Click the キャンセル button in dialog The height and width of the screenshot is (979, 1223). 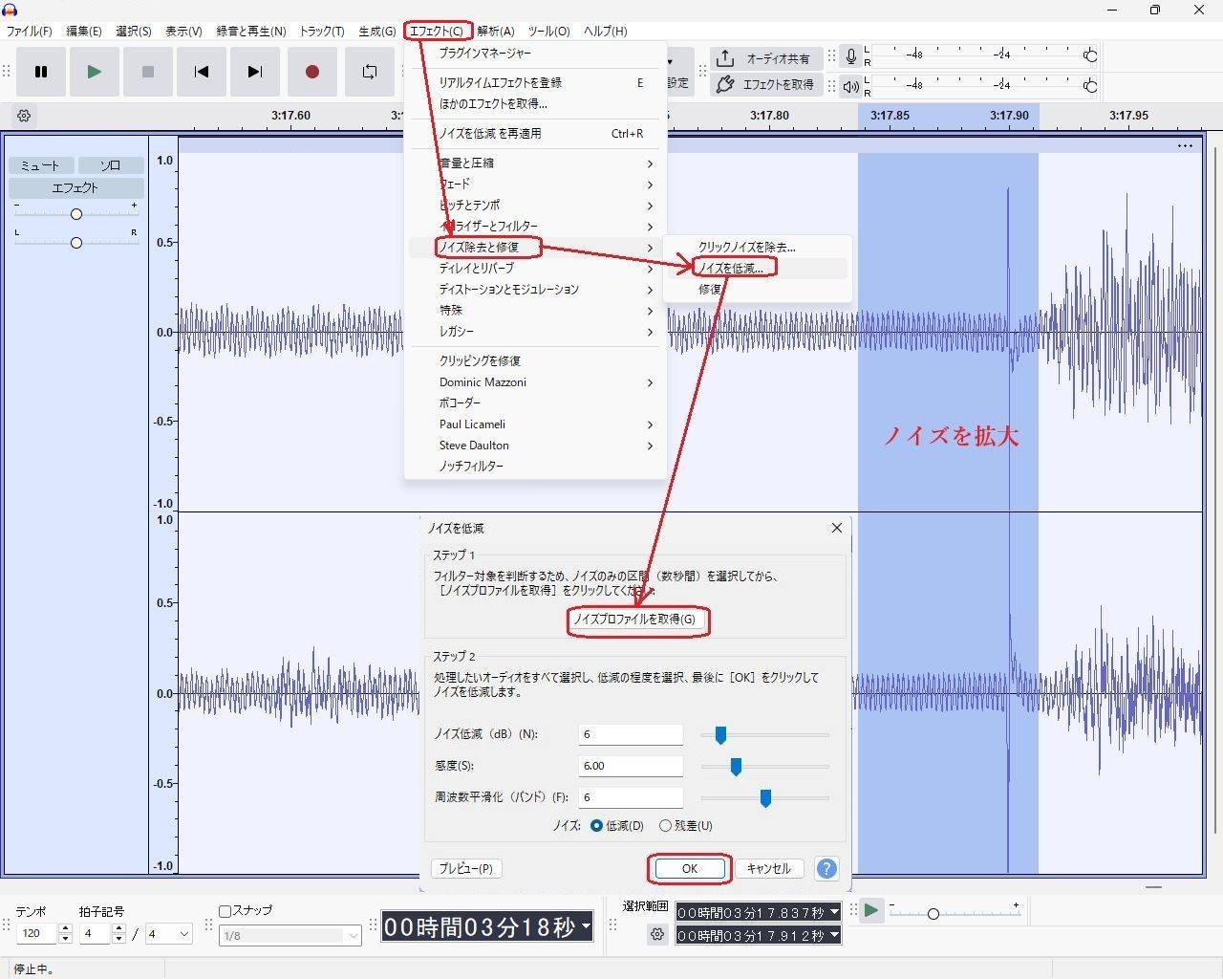(768, 868)
